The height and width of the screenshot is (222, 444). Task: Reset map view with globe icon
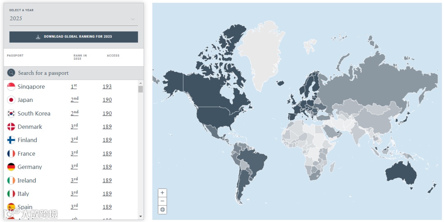162,210
